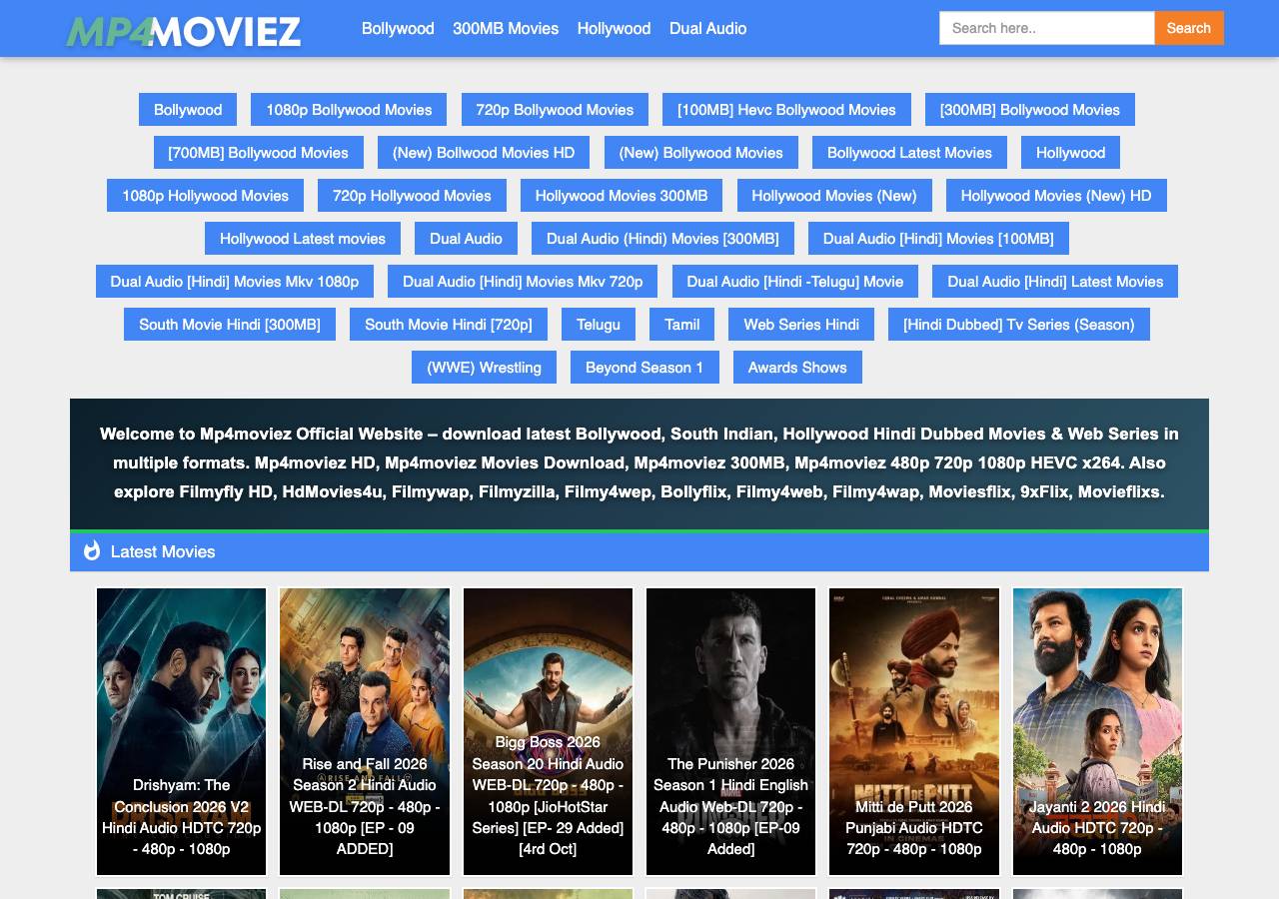Open the Bigg Boss 2026 poster

pos(548,731)
